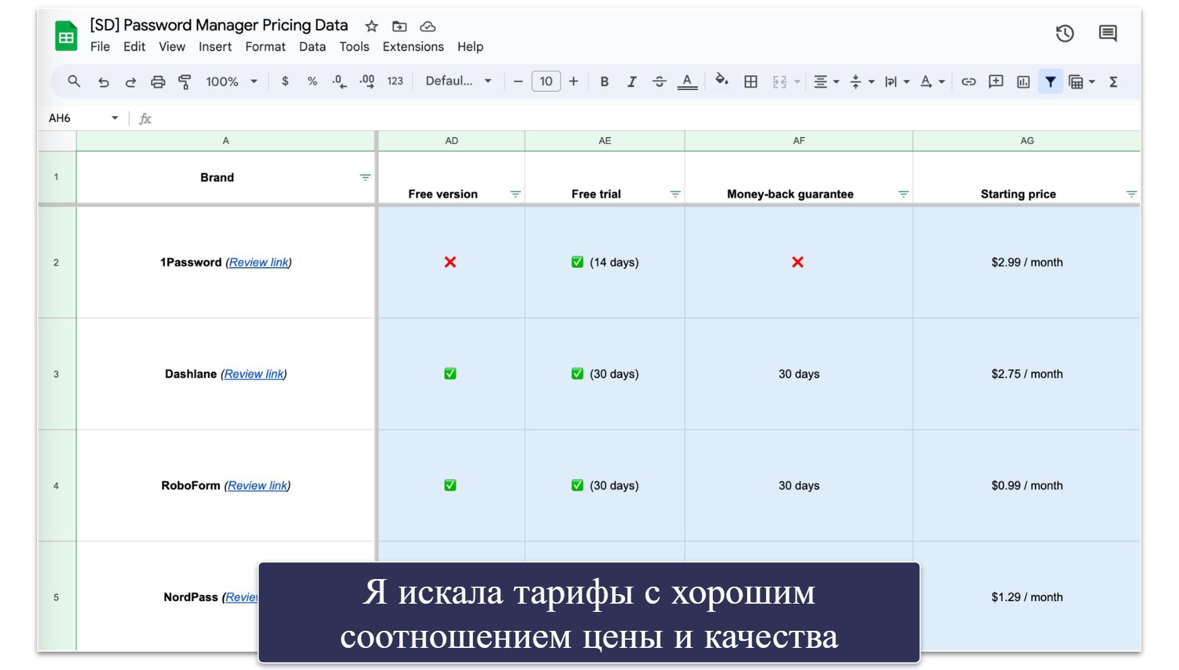Open the View menu
Screen dimensions: 1179x670
[172, 47]
